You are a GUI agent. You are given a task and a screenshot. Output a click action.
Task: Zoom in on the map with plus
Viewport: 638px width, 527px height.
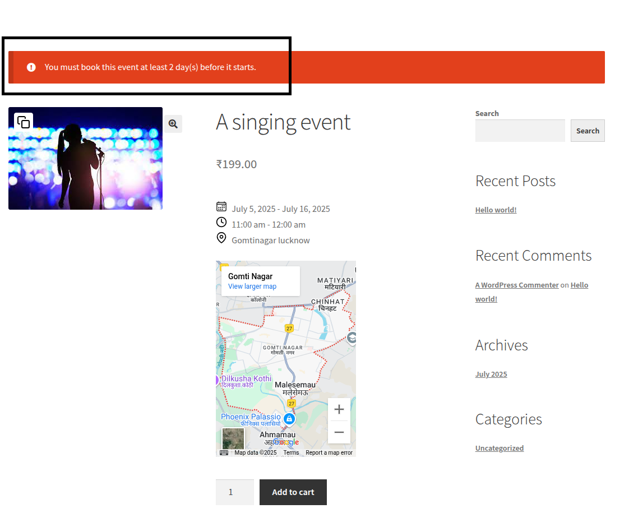(x=339, y=409)
